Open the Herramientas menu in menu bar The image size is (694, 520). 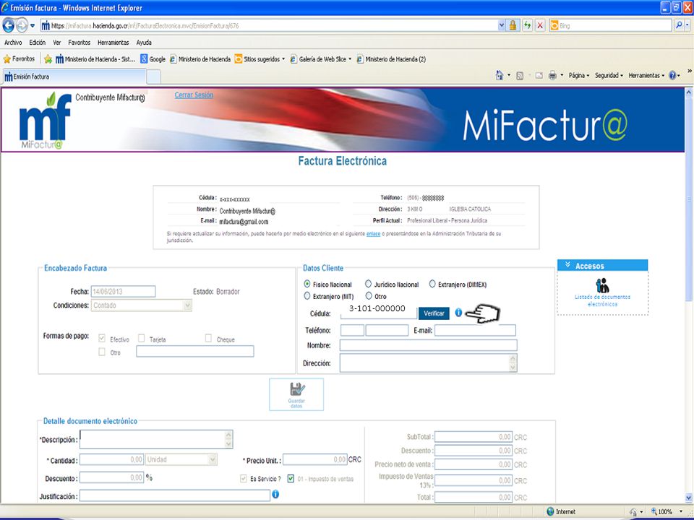[113, 43]
